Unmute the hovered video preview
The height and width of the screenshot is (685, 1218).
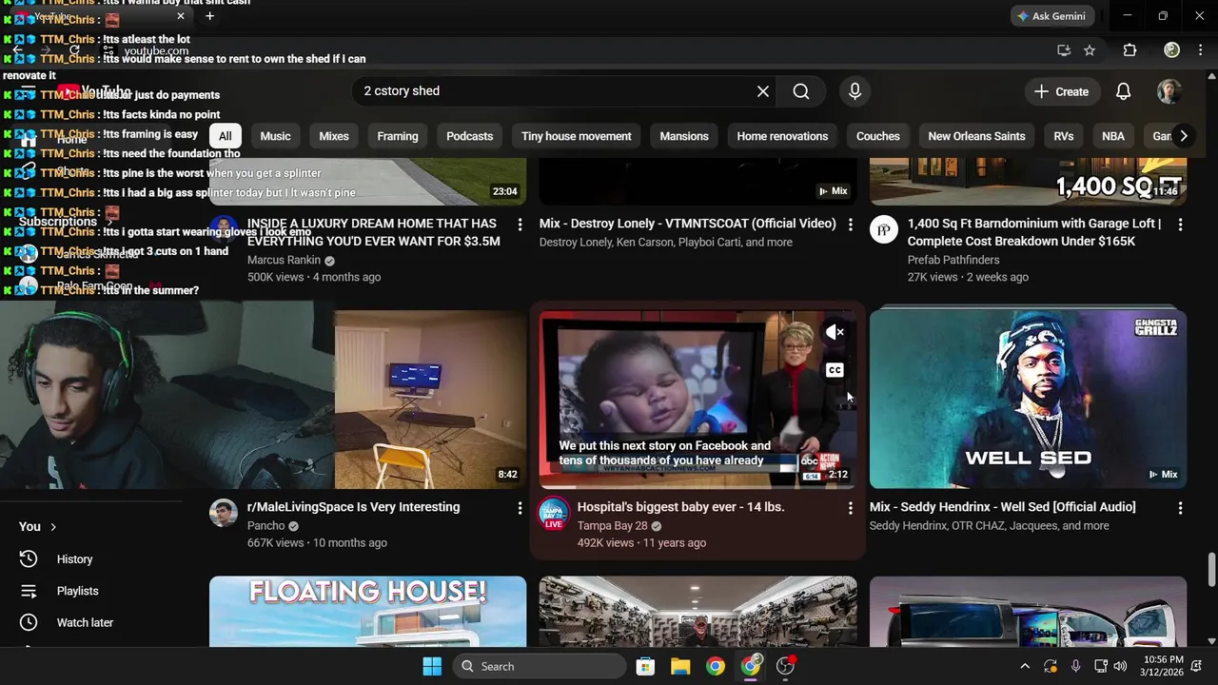click(835, 332)
